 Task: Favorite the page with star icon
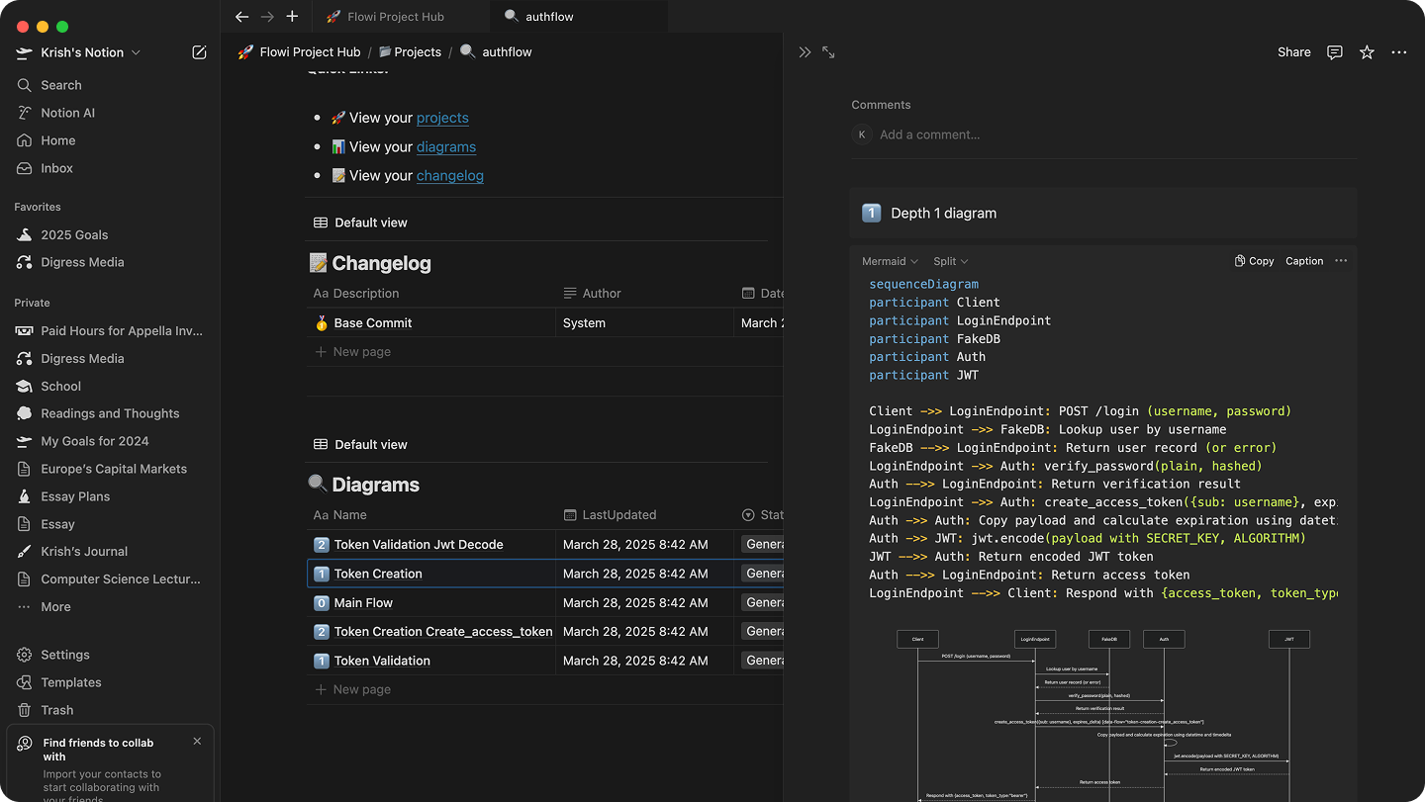(1367, 52)
